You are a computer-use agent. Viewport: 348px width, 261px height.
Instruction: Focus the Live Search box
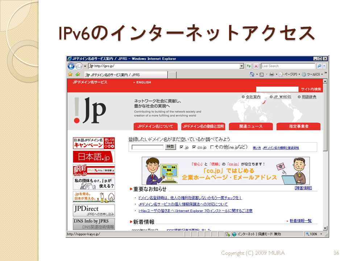pos(288,66)
